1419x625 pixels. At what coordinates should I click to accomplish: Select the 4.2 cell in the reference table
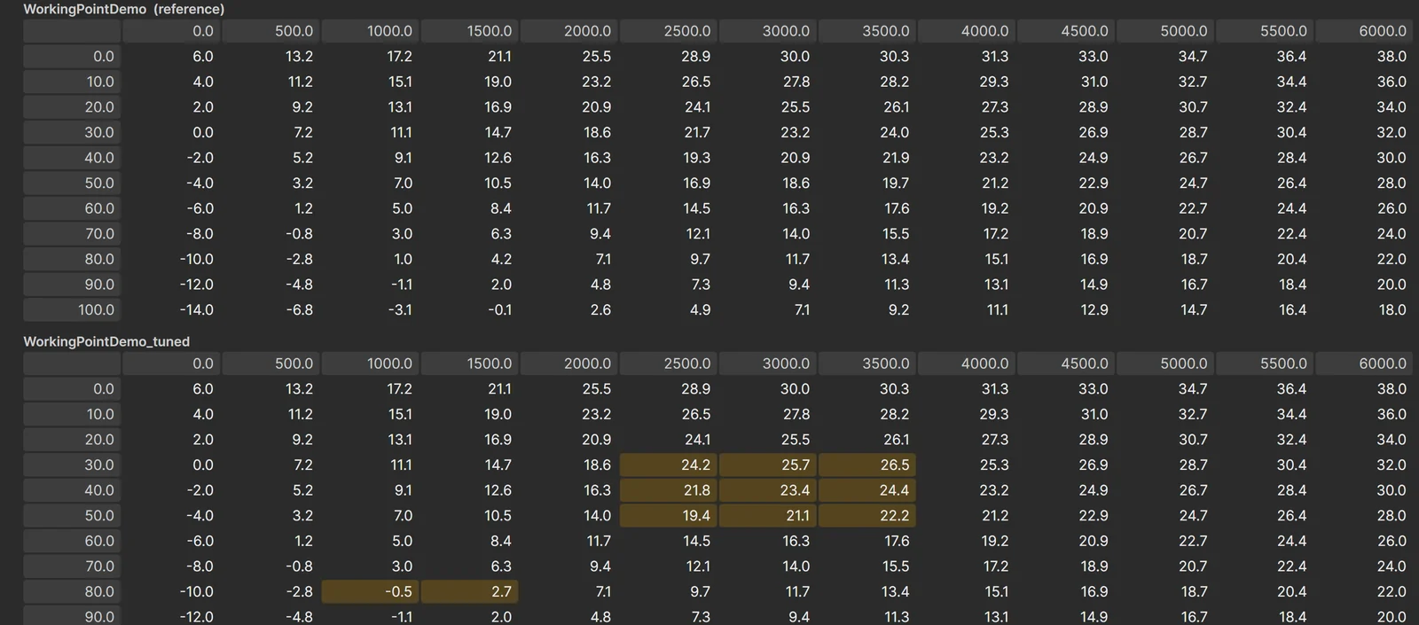(470, 259)
